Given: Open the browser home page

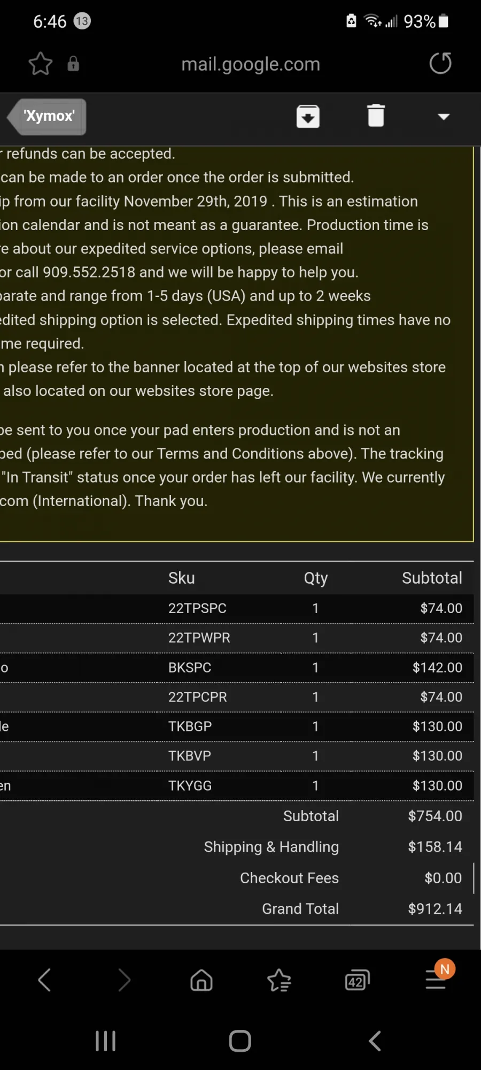Looking at the screenshot, I should [201, 980].
